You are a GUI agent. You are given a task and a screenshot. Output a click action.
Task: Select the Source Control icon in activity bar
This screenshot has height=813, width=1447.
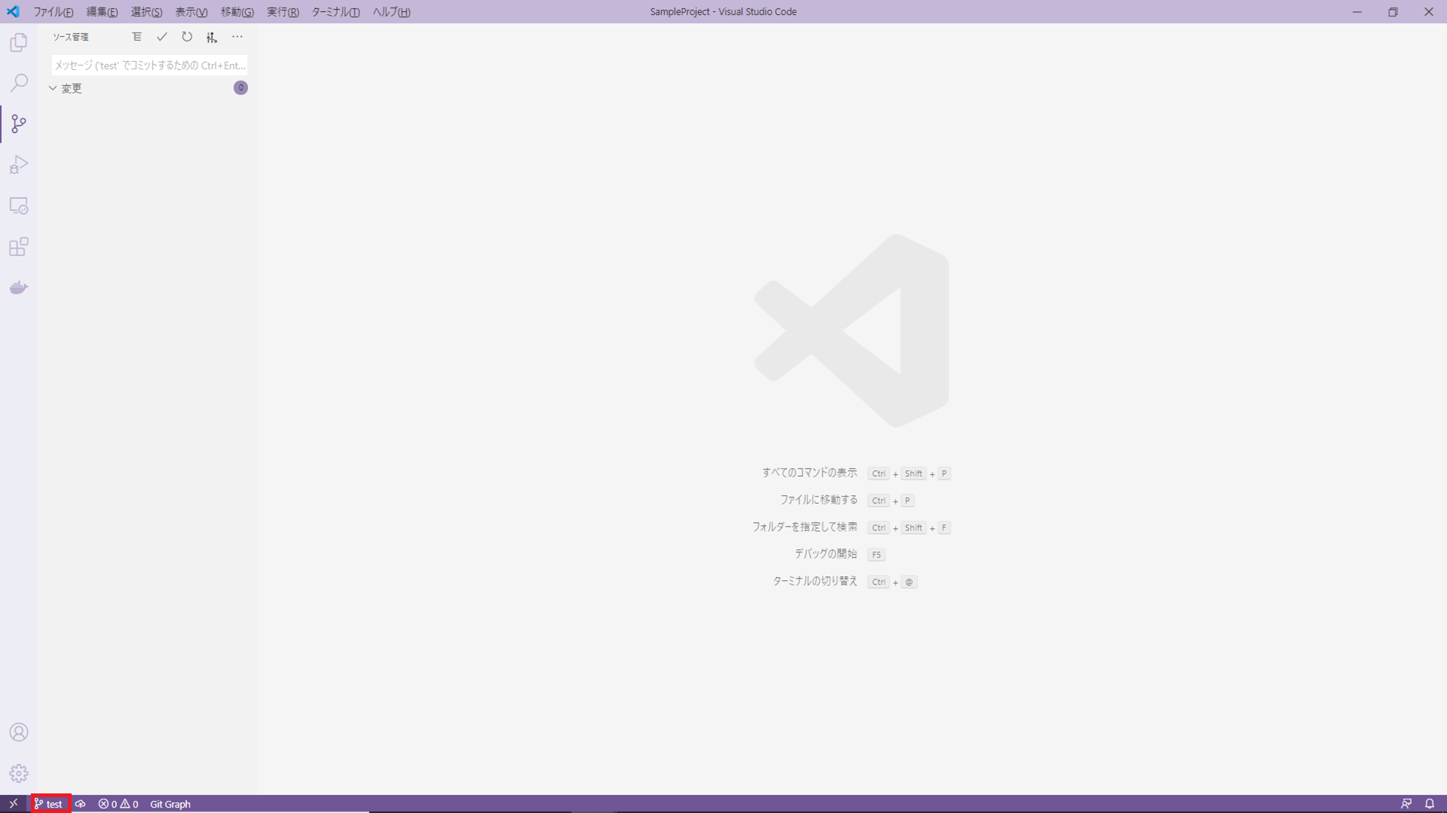19,124
